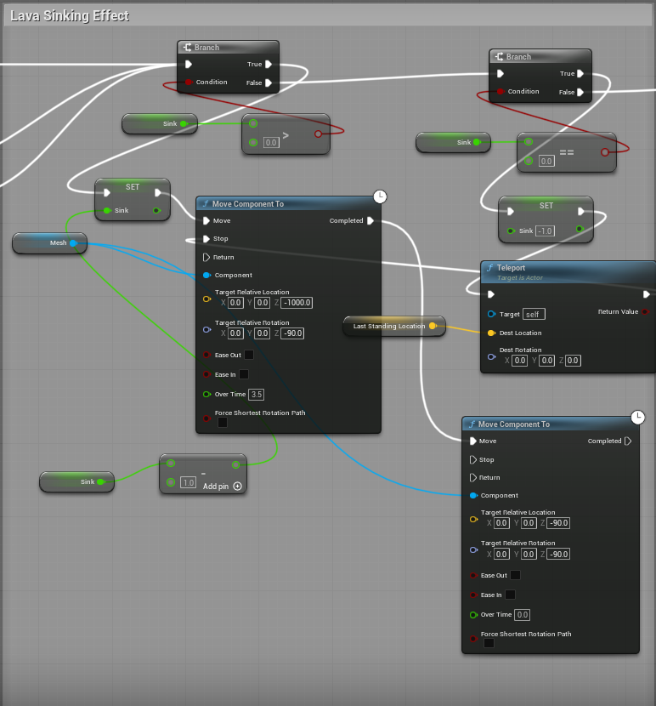
Task: Click the Teleport Target self field
Action: pyautogui.click(x=534, y=314)
